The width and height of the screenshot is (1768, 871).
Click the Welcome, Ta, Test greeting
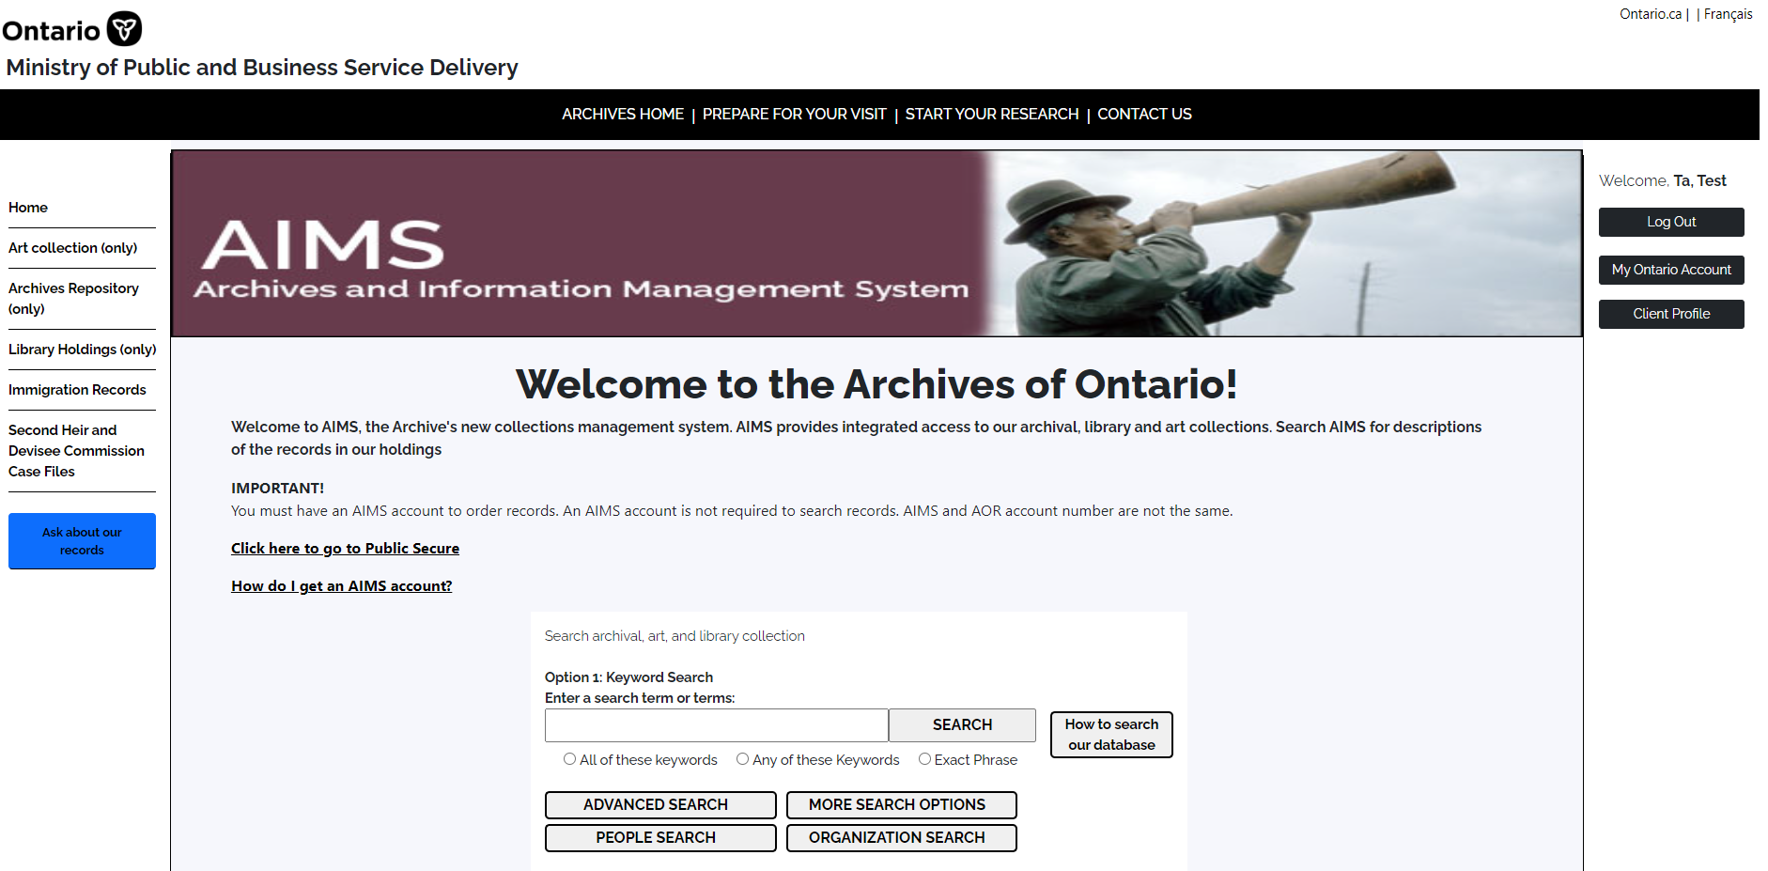pyautogui.click(x=1663, y=181)
